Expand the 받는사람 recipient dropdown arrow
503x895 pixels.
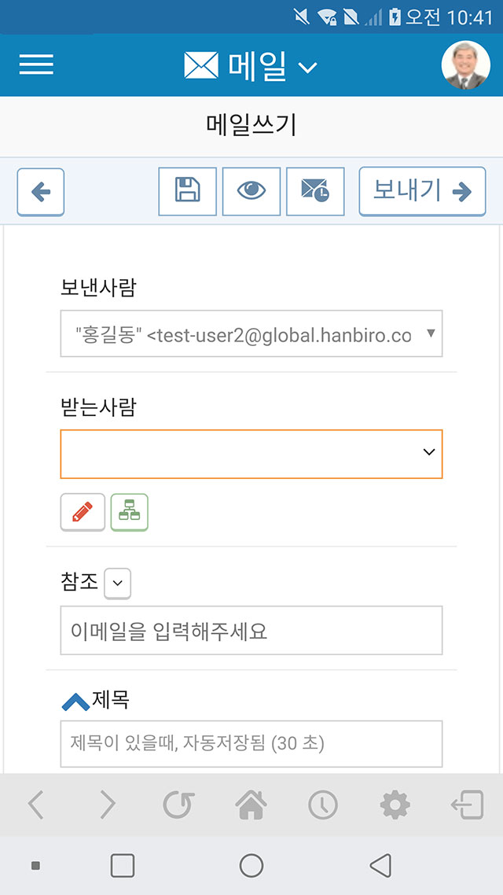(x=429, y=452)
